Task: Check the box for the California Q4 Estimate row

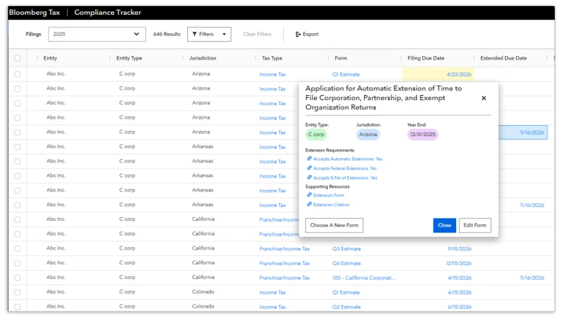Action: (x=18, y=264)
